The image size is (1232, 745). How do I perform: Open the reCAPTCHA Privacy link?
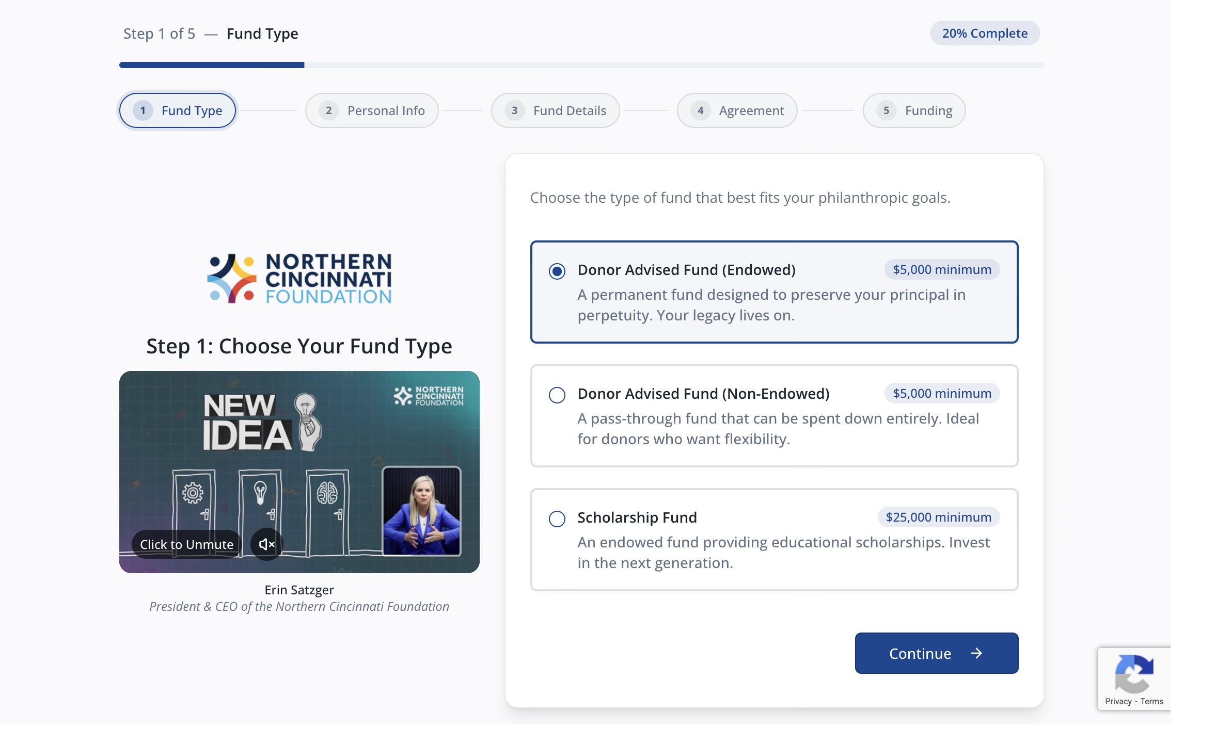[1118, 702]
